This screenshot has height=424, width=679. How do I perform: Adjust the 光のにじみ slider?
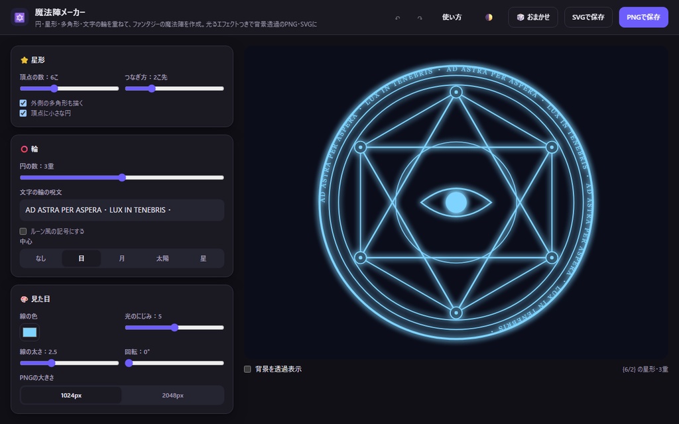pyautogui.click(x=174, y=327)
